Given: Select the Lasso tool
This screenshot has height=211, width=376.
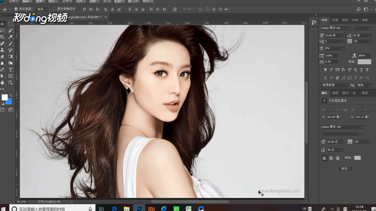Looking at the screenshot, I should pos(2,31).
